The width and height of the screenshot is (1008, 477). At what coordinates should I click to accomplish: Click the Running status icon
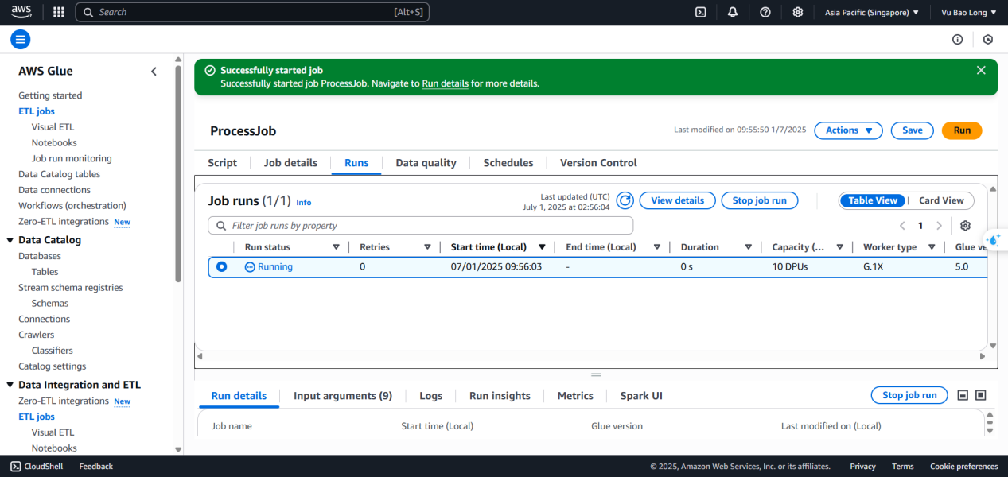coord(250,267)
